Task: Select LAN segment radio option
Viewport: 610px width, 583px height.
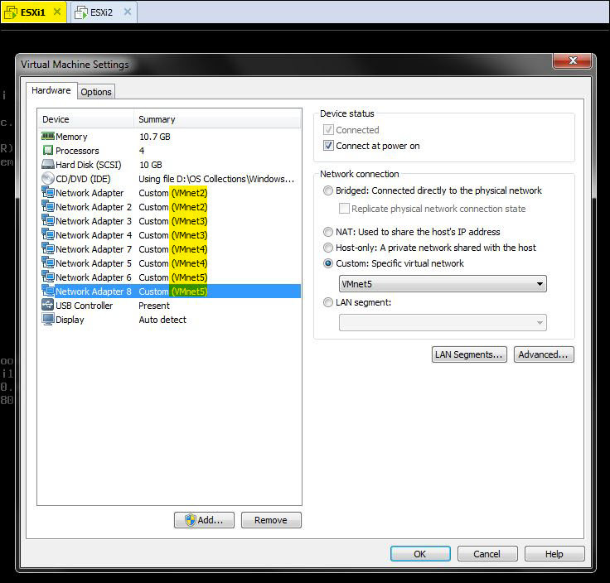Action: tap(328, 302)
